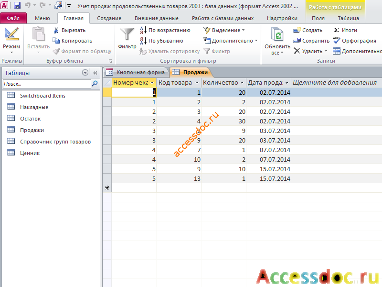The height and width of the screenshot is (287, 382).
Task: Sort descending with По убыванию
Action: point(162,41)
